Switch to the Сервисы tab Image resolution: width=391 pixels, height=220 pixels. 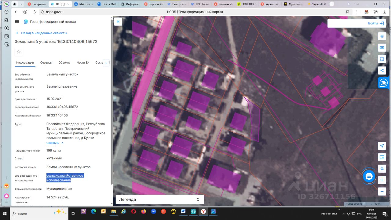point(46,63)
